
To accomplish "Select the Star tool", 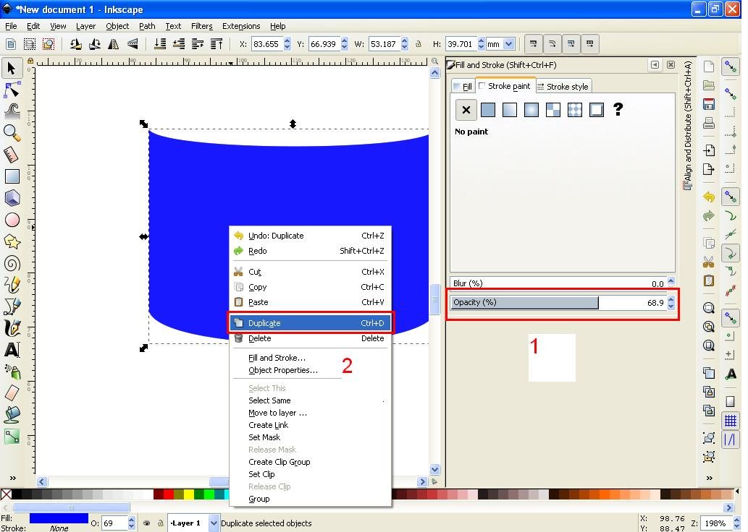I will point(12,241).
